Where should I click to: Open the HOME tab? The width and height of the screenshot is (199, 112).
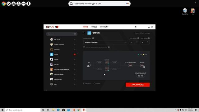pos(86,27)
